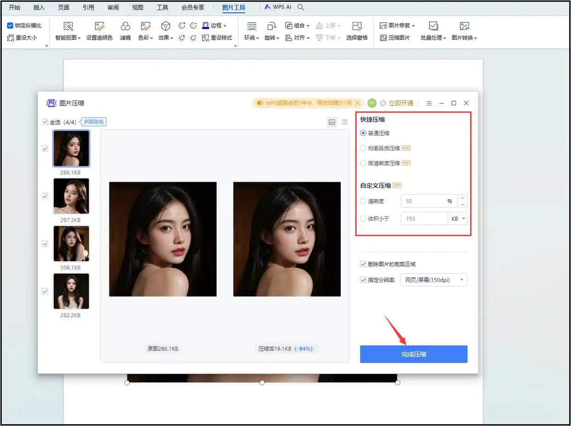The width and height of the screenshot is (571, 426).
Task: Open the 滤镜 filter tool
Action: pyautogui.click(x=125, y=27)
